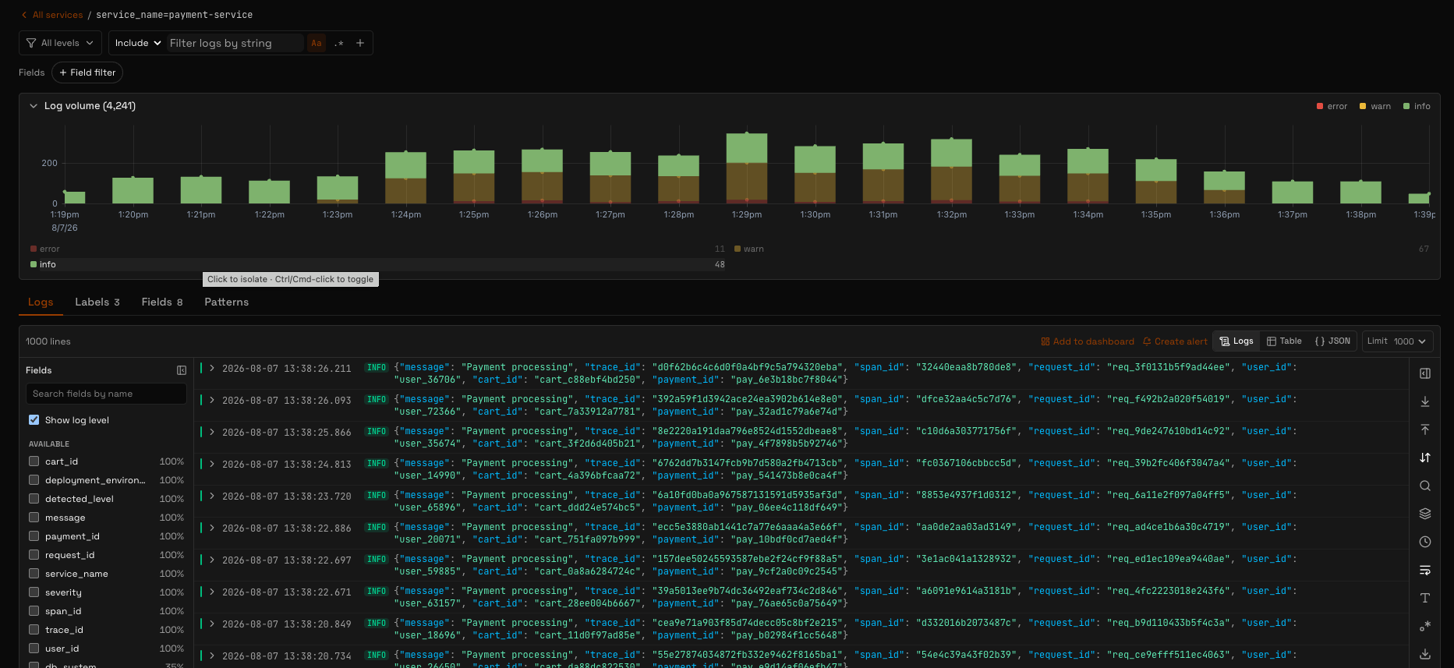Select the JSON view option
The width and height of the screenshot is (1454, 668).
tap(1332, 341)
